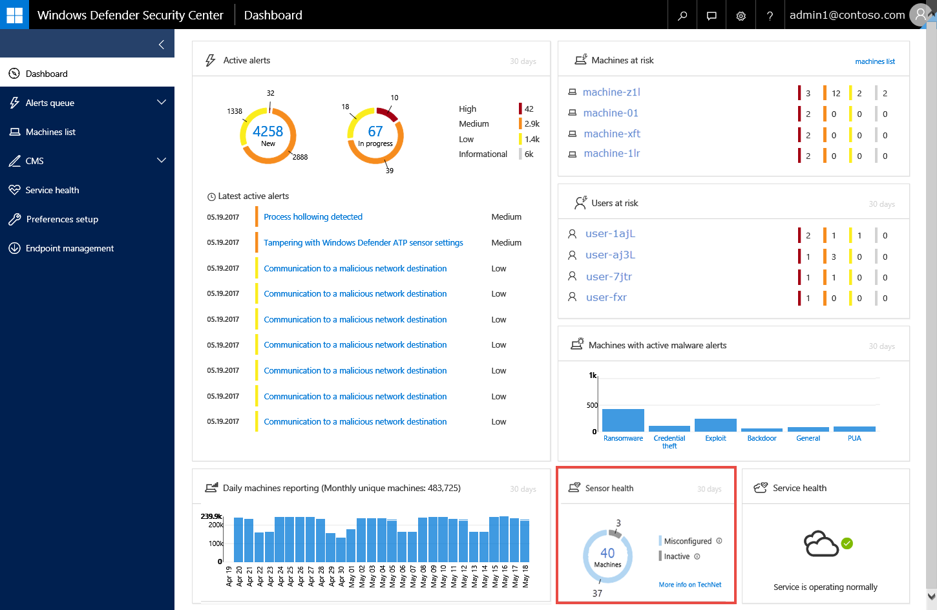Select Endpoint management in sidebar
Image resolution: width=937 pixels, height=610 pixels.
coord(69,248)
